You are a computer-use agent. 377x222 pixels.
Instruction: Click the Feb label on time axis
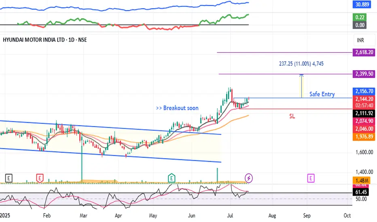coord(47,216)
